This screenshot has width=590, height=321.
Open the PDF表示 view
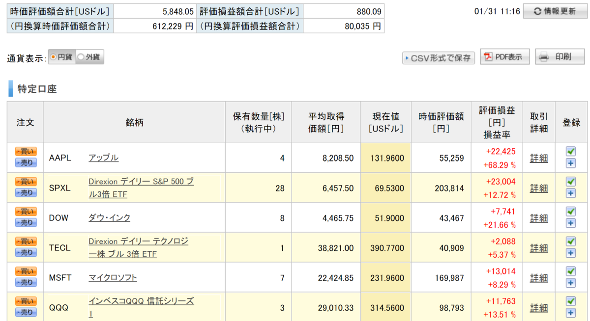tap(505, 57)
